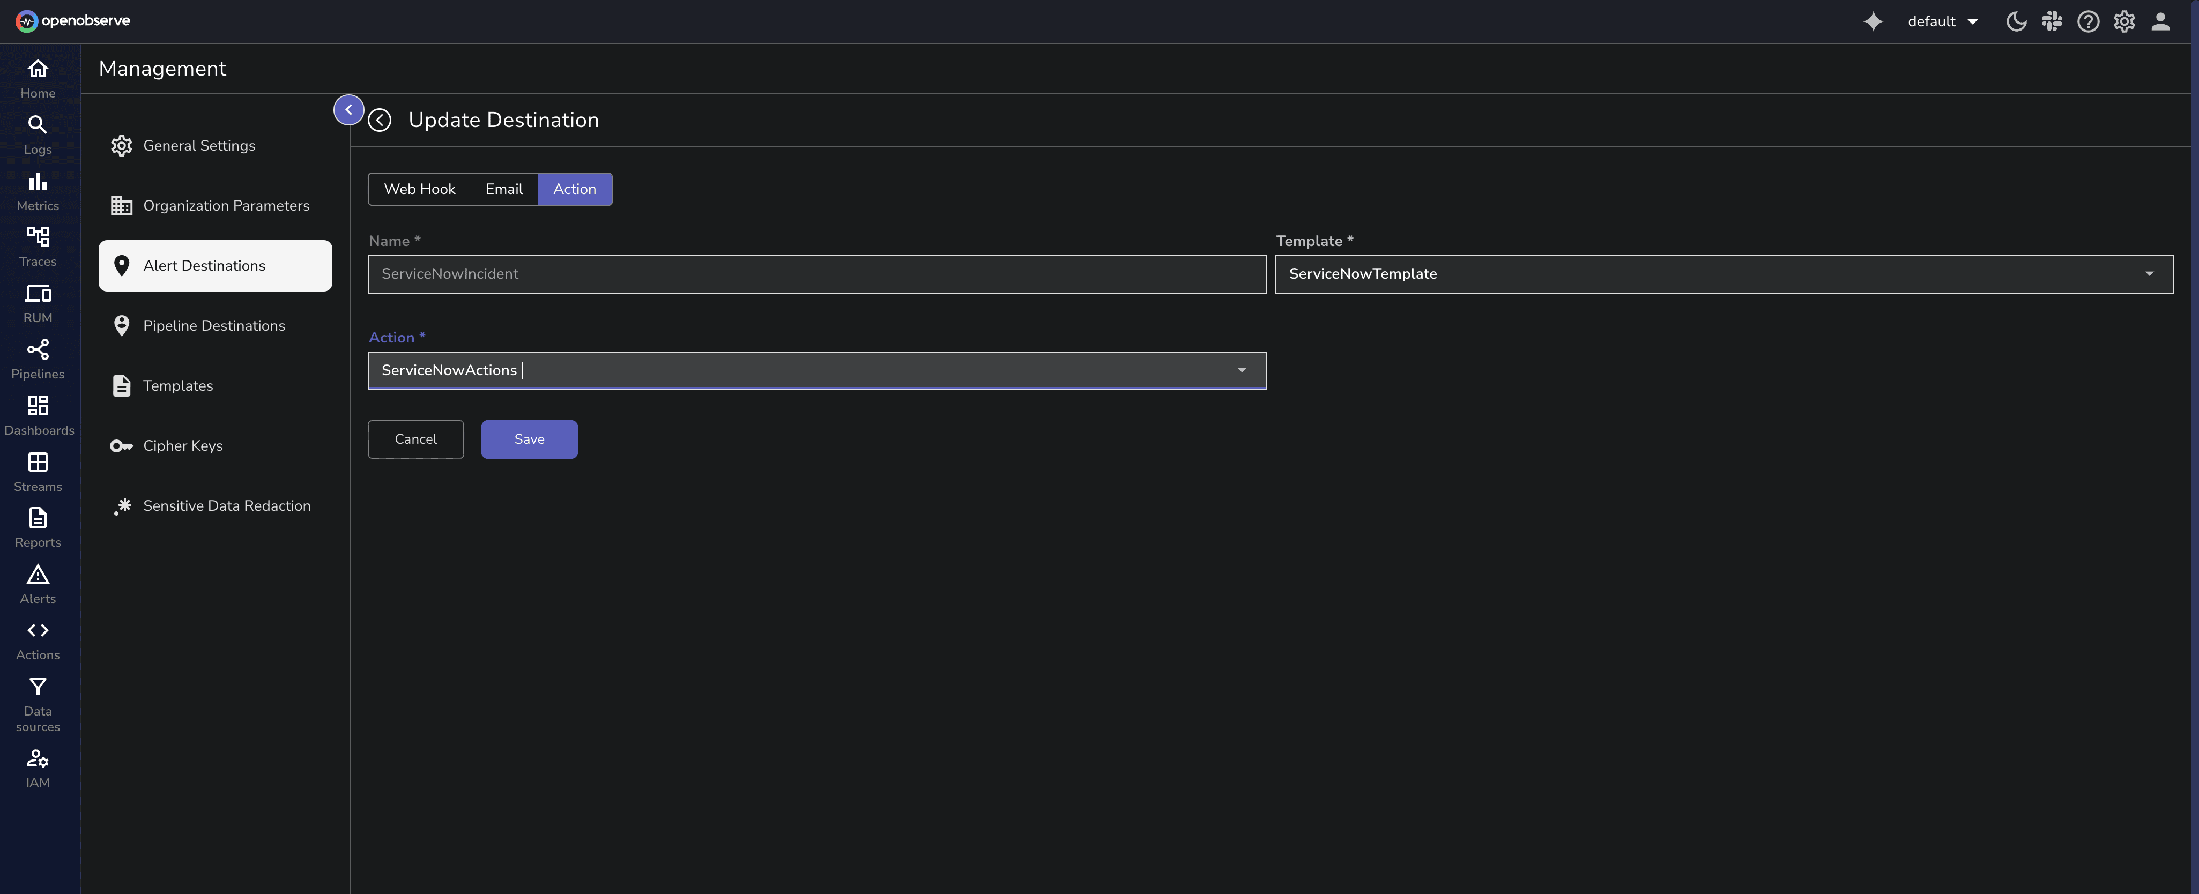Select the Web Hook destination type

click(x=419, y=189)
